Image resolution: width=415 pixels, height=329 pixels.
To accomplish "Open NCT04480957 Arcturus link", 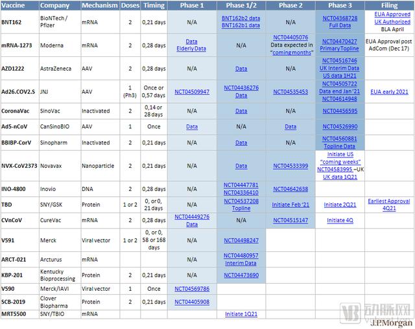I will tap(241, 256).
